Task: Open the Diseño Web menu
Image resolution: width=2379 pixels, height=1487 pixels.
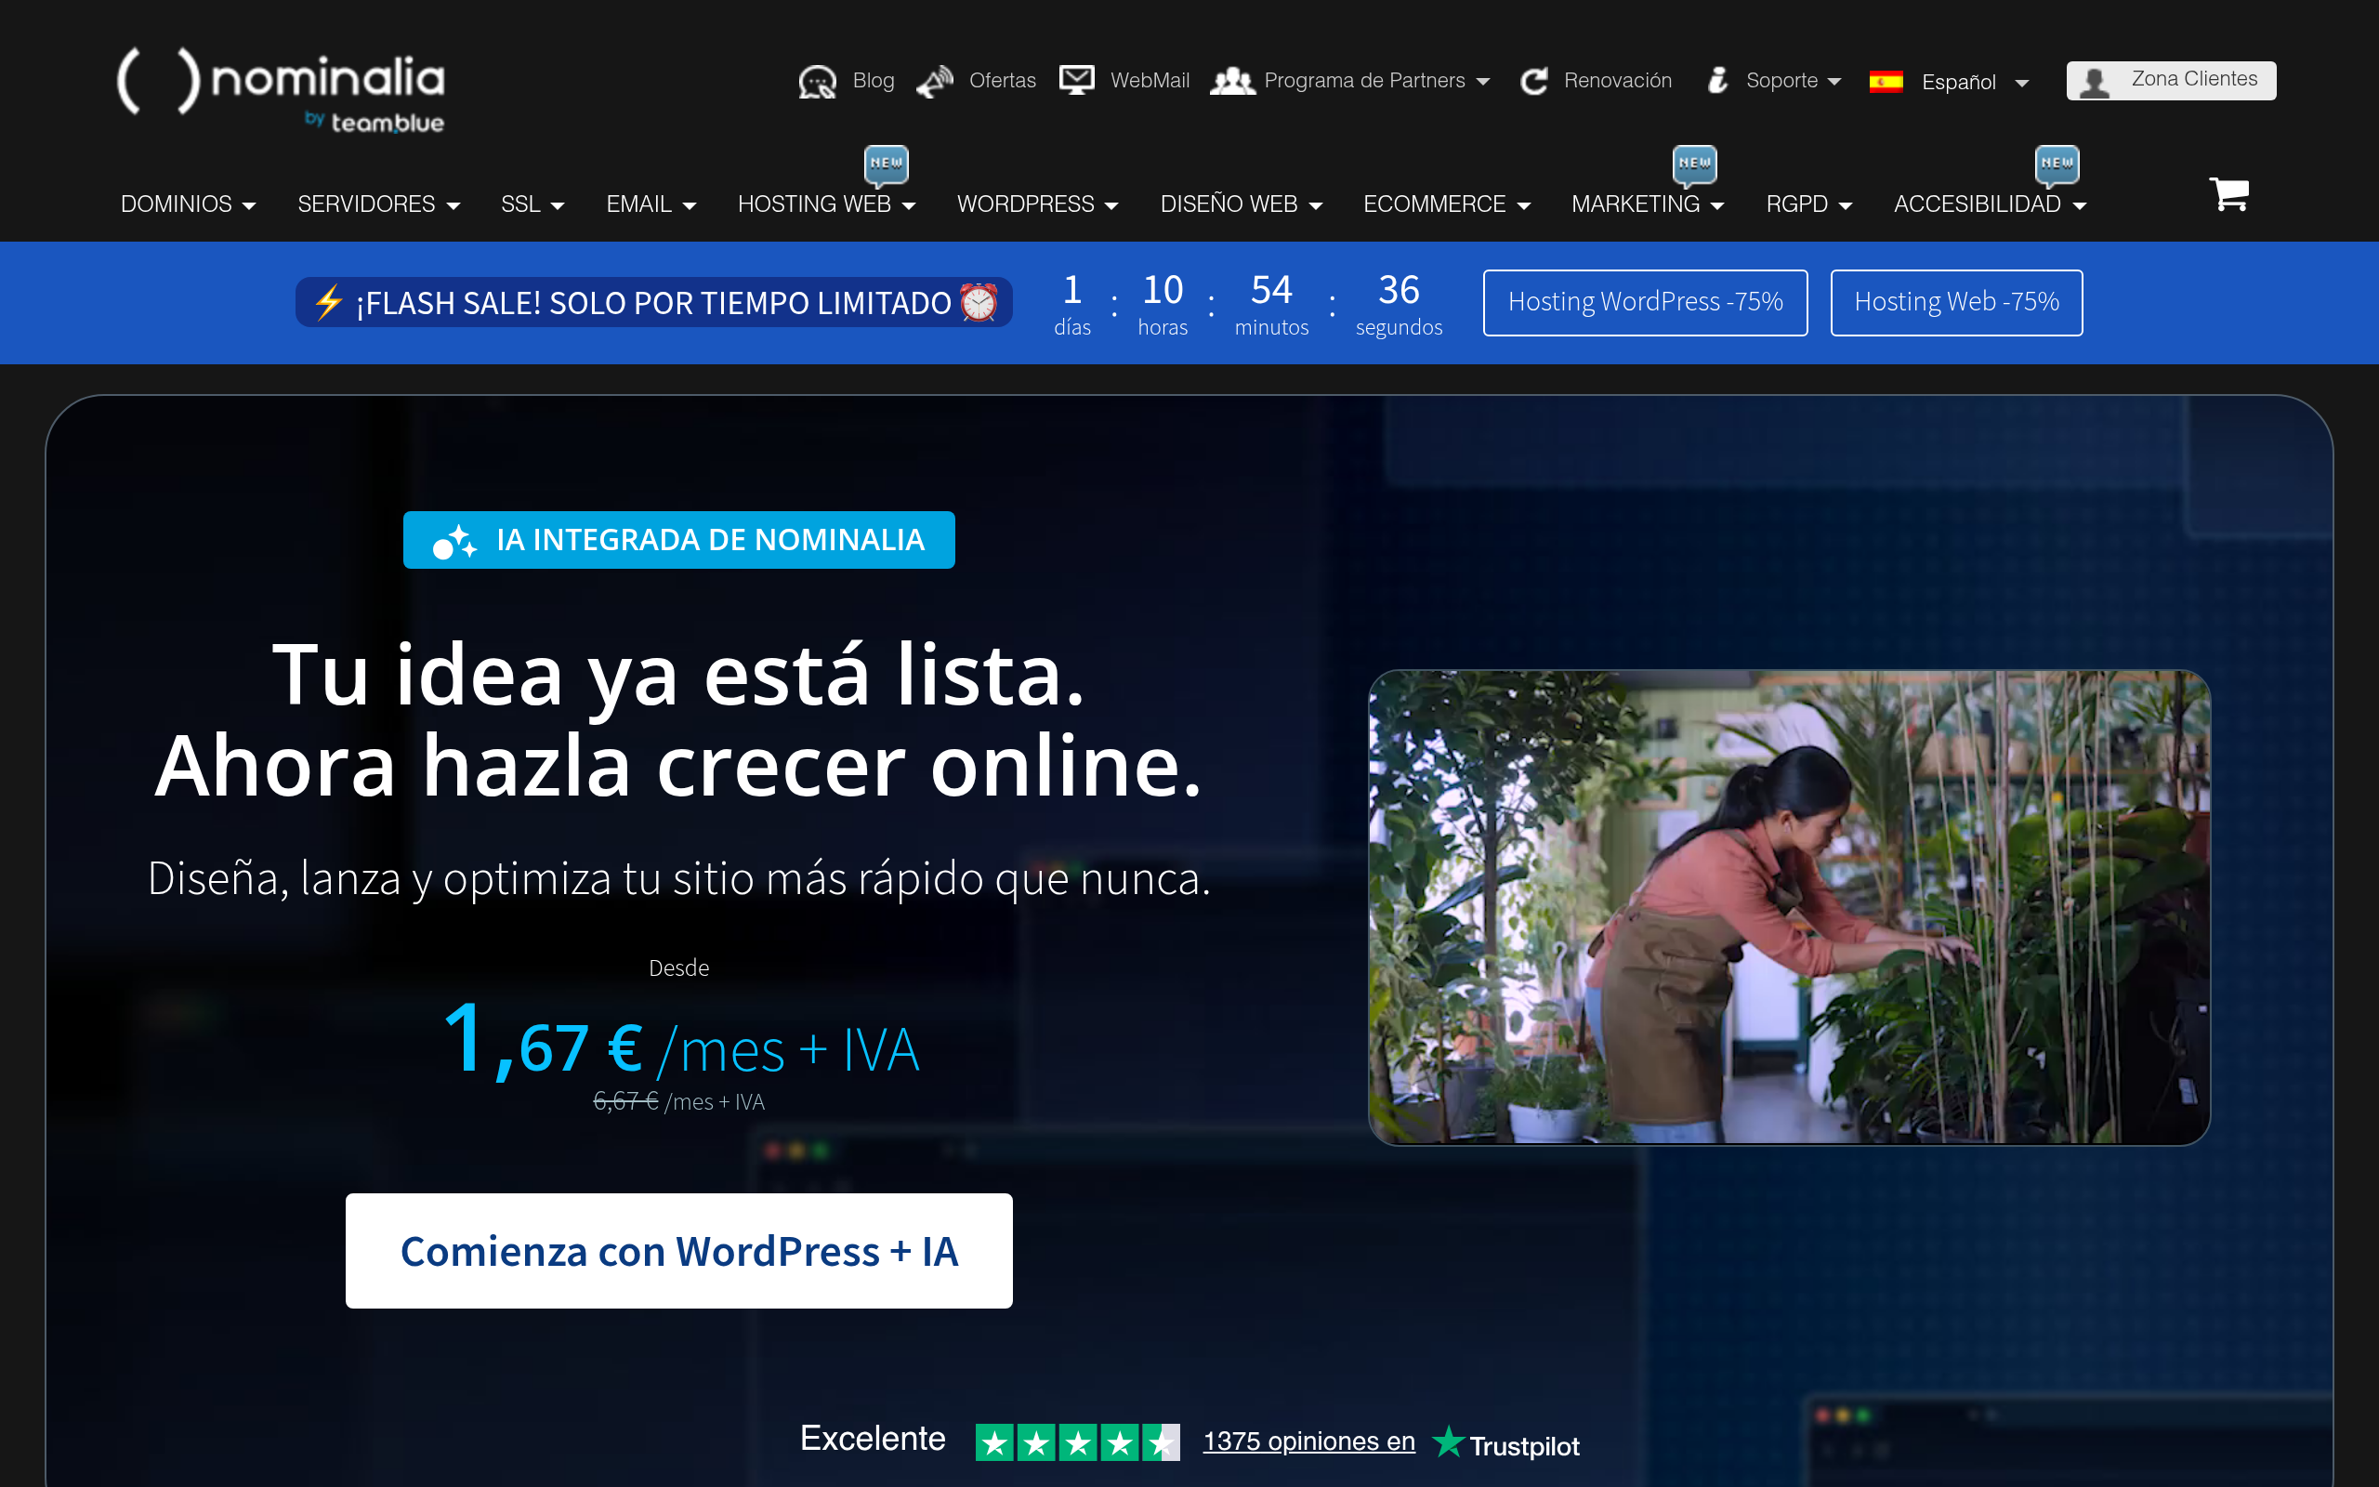Action: point(1242,204)
